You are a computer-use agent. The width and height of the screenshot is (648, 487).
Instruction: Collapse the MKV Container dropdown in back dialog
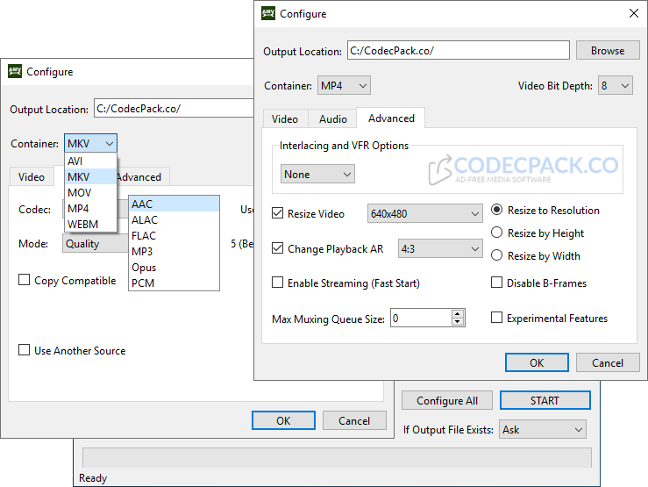pos(90,143)
